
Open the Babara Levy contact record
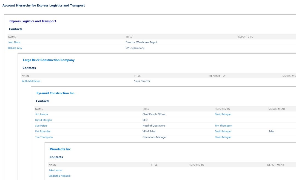point(15,48)
